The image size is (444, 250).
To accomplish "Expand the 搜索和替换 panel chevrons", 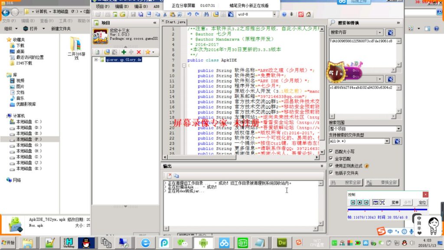I will coord(398,23).
